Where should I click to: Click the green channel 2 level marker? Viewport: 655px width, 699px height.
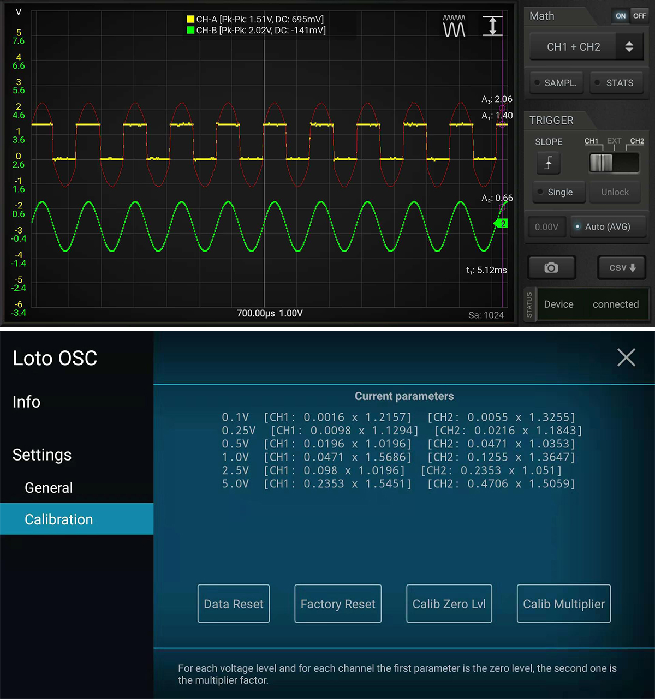tap(501, 223)
